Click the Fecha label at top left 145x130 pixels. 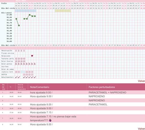(x=4, y=3)
